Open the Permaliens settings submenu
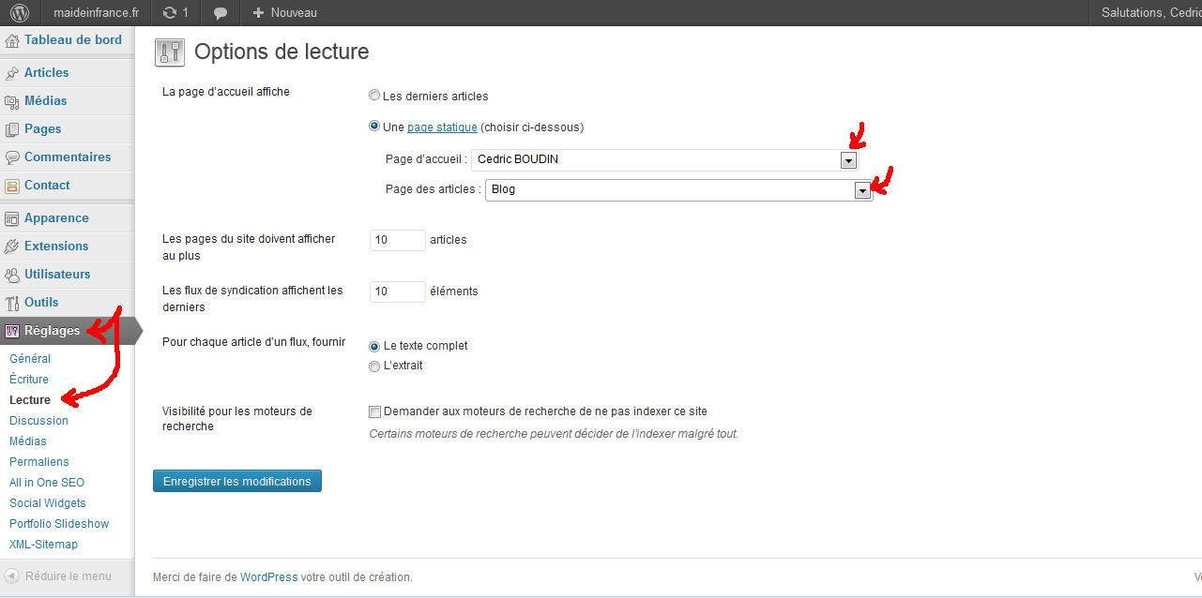Viewport: 1202px width, 598px height. 39,462
